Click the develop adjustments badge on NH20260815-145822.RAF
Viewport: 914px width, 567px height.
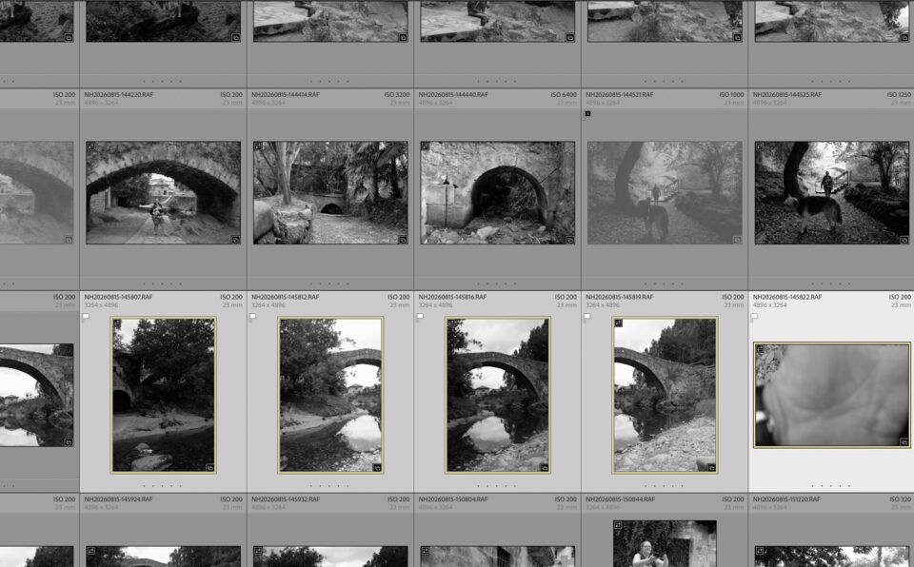[760, 348]
